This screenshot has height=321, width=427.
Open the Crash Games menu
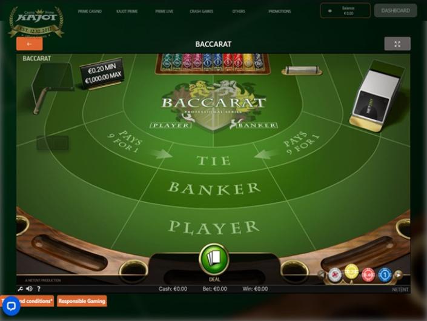point(201,12)
